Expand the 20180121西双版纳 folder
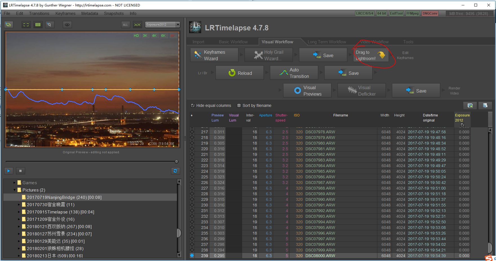Image resolution: width=496 pixels, height=261 pixels. click(x=19, y=227)
